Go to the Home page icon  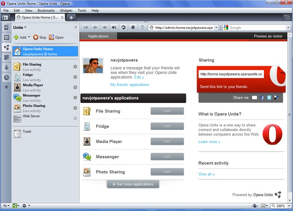(133, 28)
